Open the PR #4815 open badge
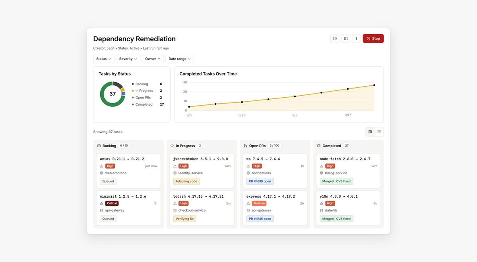 click(x=260, y=219)
